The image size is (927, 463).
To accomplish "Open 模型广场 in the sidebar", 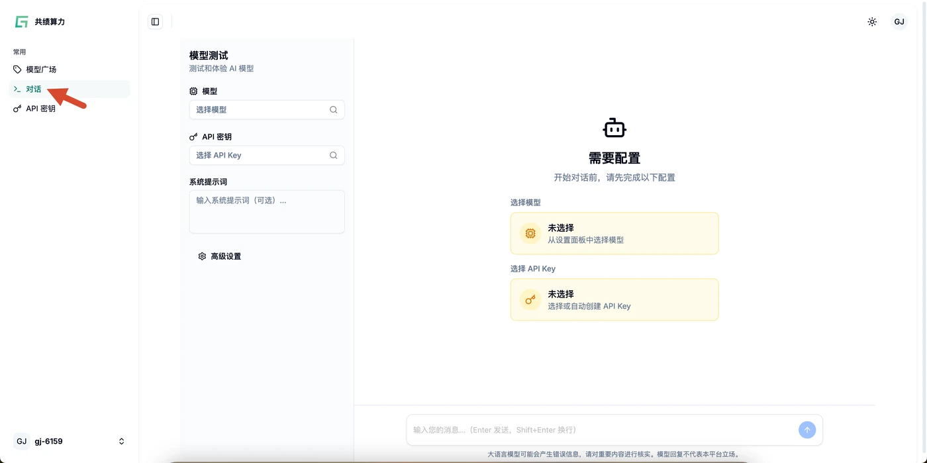I will 69,70.
